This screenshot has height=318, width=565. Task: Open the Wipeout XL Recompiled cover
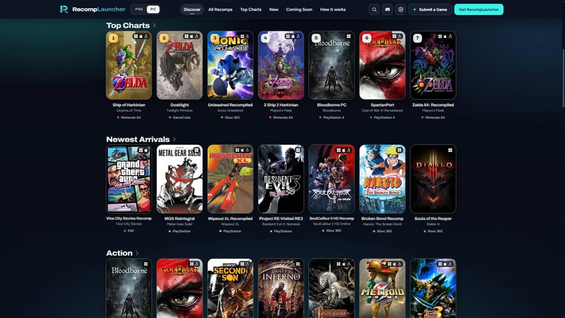click(230, 179)
